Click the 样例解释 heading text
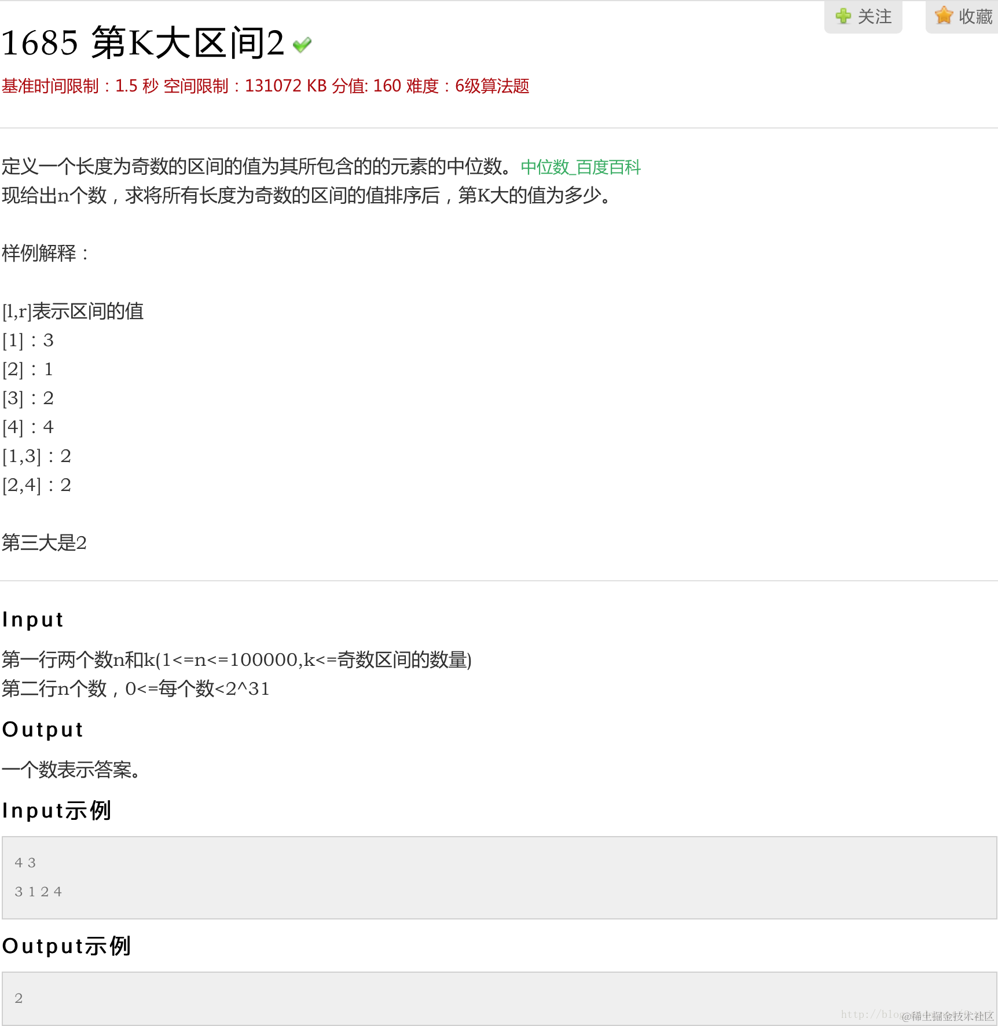 point(45,254)
